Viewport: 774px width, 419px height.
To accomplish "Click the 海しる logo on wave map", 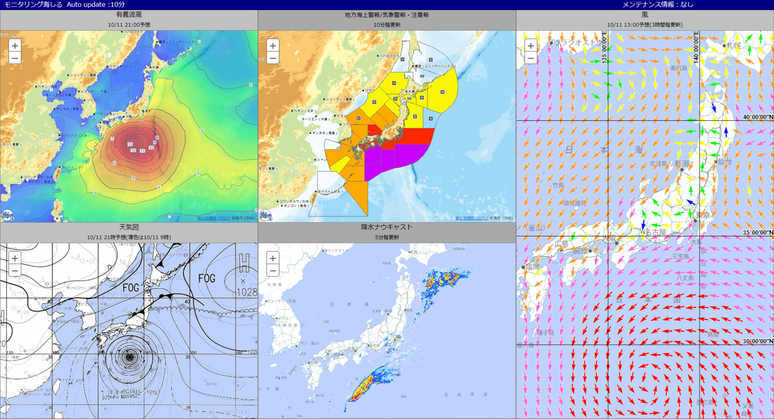I will point(8,215).
